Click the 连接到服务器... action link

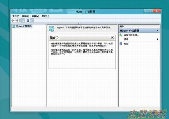click(131, 35)
